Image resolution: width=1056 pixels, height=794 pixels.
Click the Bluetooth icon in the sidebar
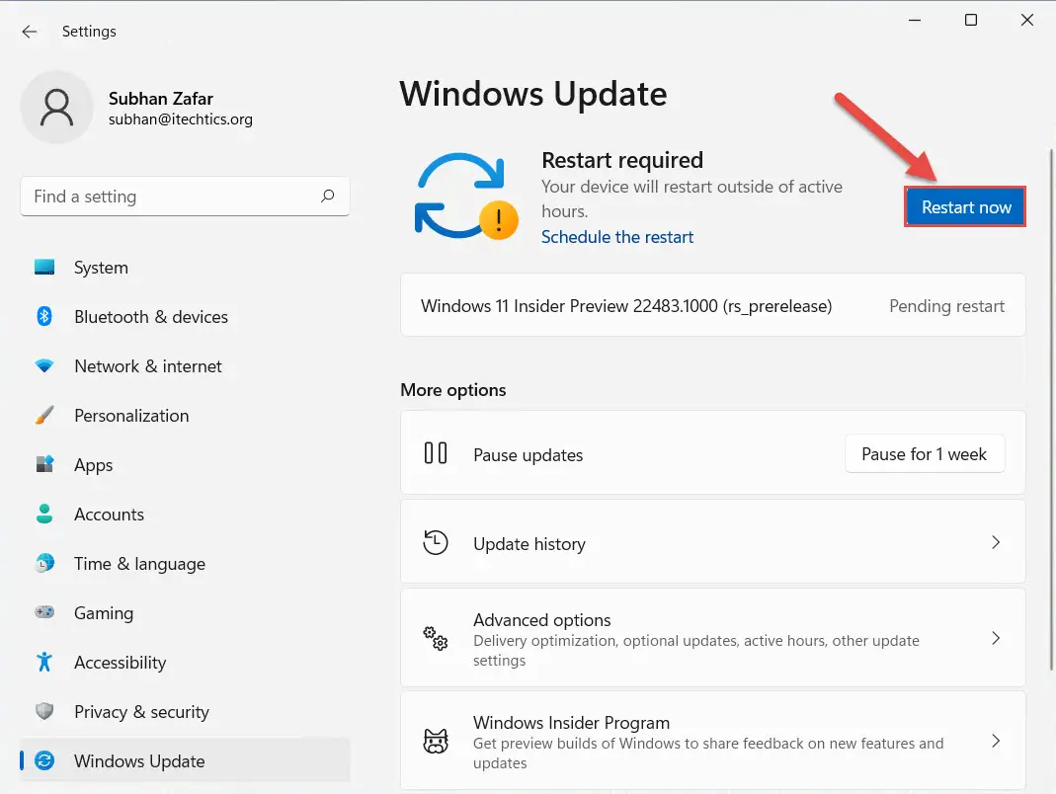click(x=44, y=316)
